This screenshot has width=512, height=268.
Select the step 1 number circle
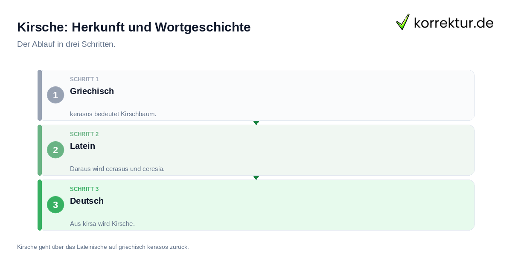point(55,95)
